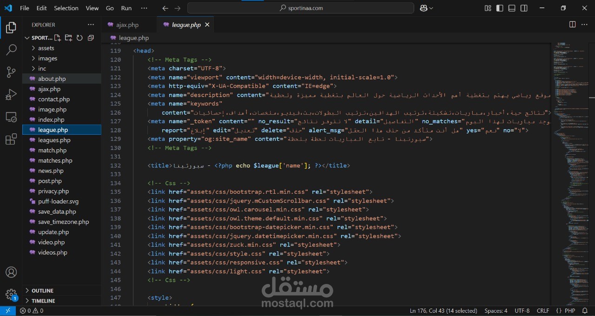Open the File menu
Viewport: 595px width, 316px height.
coord(25,8)
